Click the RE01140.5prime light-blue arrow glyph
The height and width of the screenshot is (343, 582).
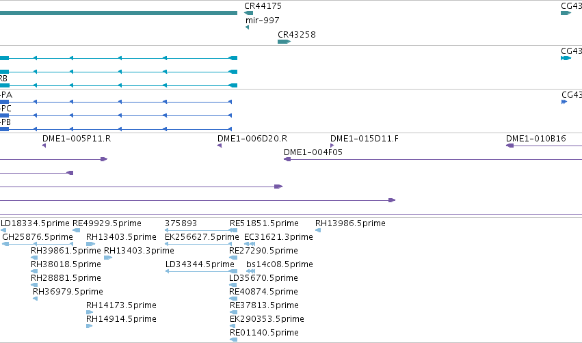click(x=233, y=340)
